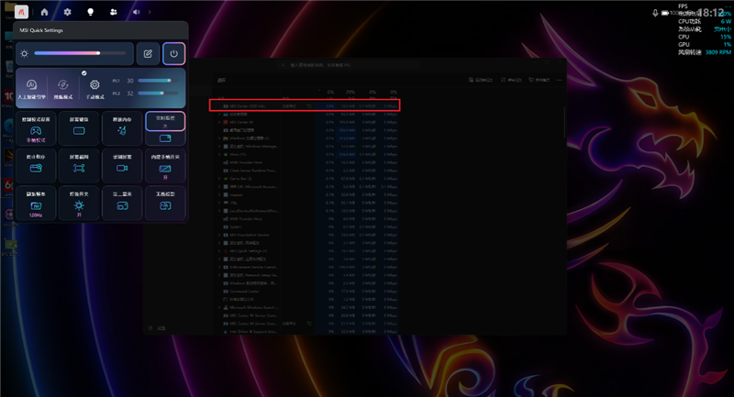Image resolution: width=734 pixels, height=397 pixels.
Task: Open the users group tab in top bar
Action: point(113,12)
